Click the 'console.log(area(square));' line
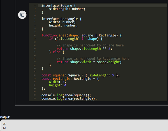168x131 pixels. pyautogui.click(x=66, y=95)
